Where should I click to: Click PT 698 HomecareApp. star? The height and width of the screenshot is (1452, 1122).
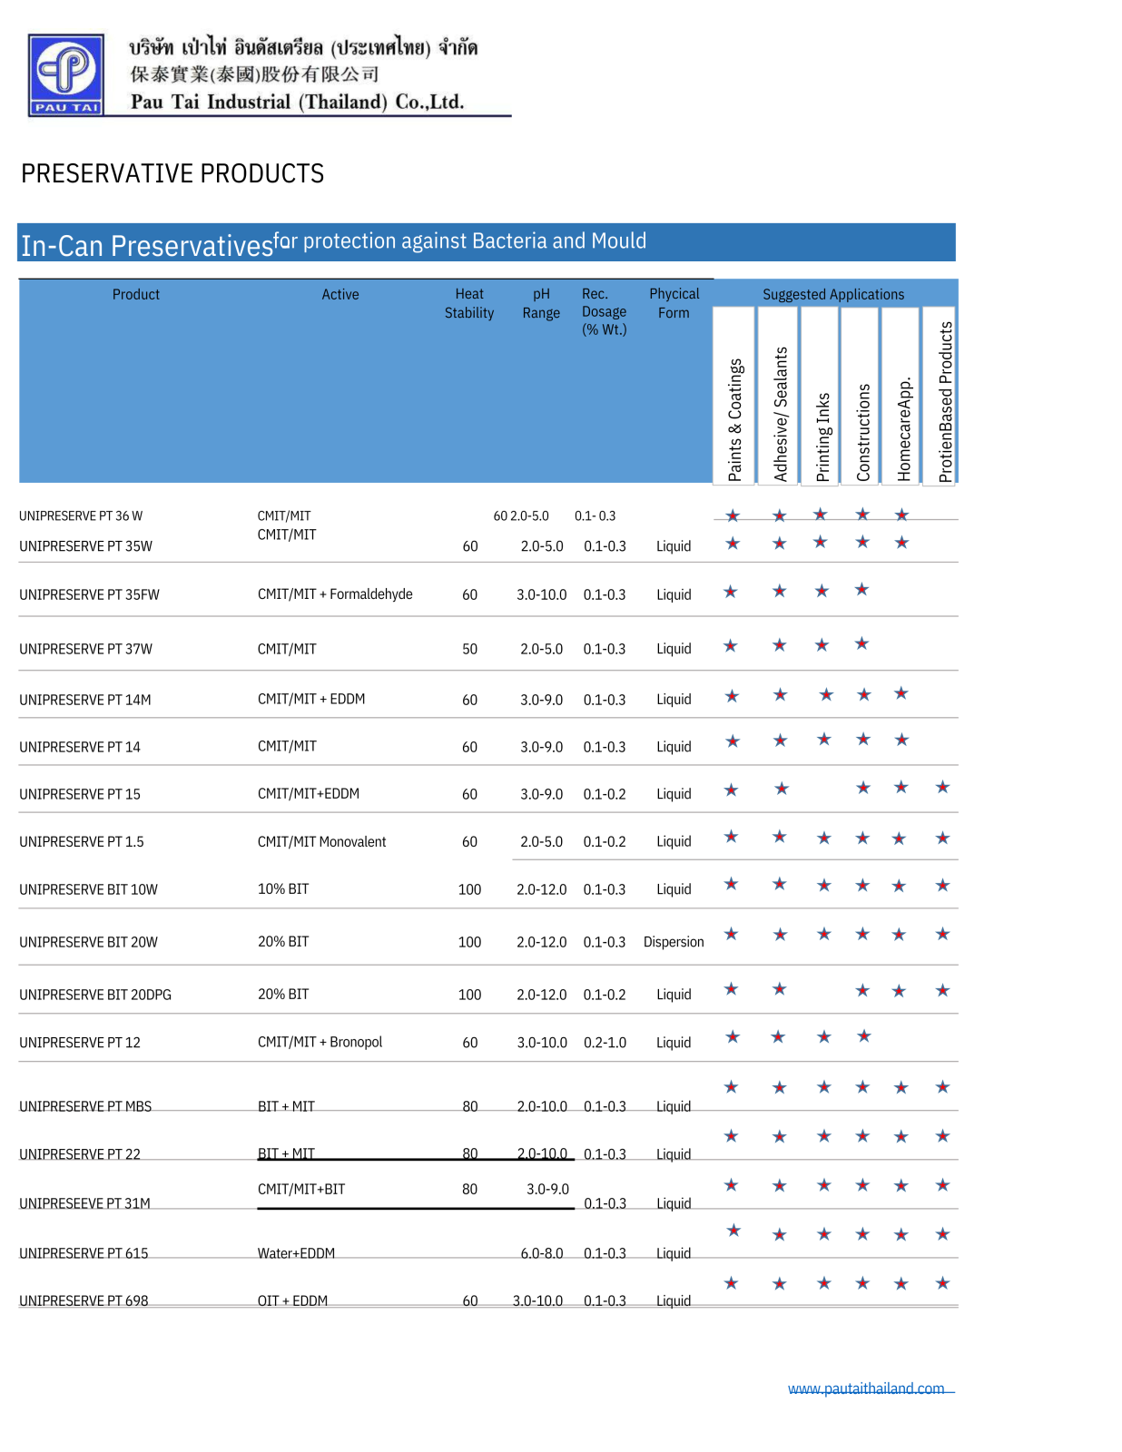(x=901, y=1283)
